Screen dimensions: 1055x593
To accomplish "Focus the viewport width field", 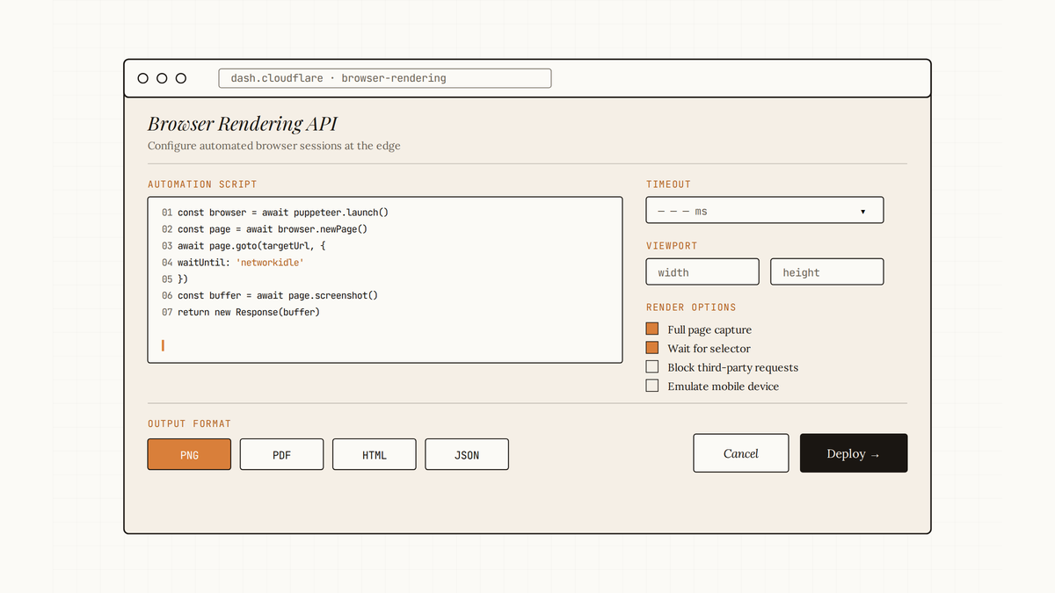I will tap(702, 272).
